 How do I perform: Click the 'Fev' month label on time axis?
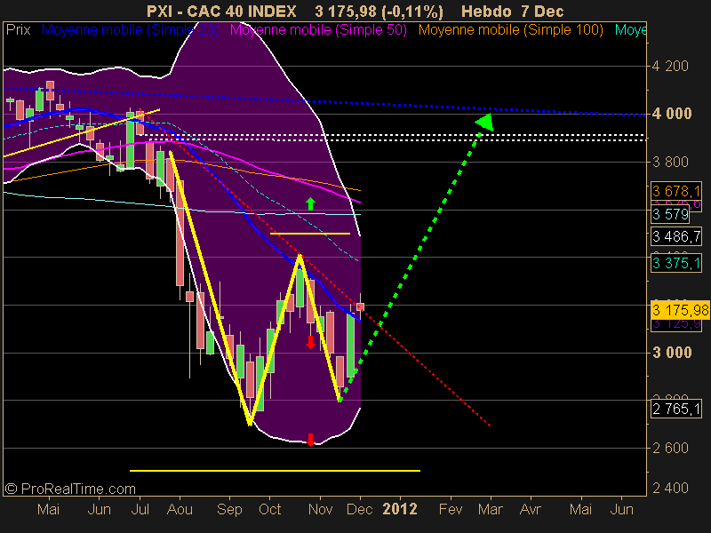coord(451,509)
